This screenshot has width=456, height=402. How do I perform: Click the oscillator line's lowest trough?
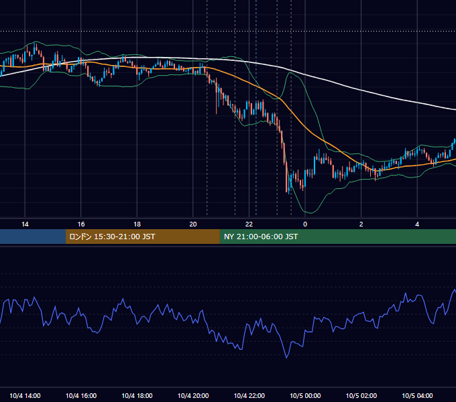tap(286, 357)
